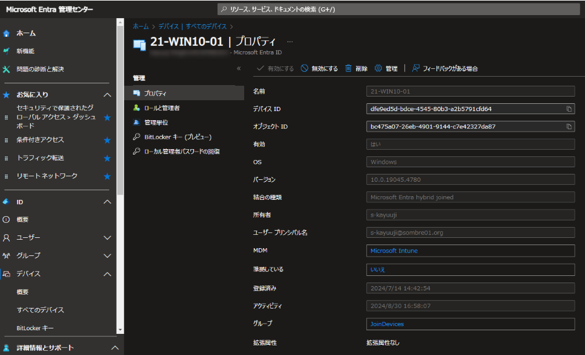The height and width of the screenshot is (355, 585).
Task: Open the JoinDevices group link
Action: (387, 324)
